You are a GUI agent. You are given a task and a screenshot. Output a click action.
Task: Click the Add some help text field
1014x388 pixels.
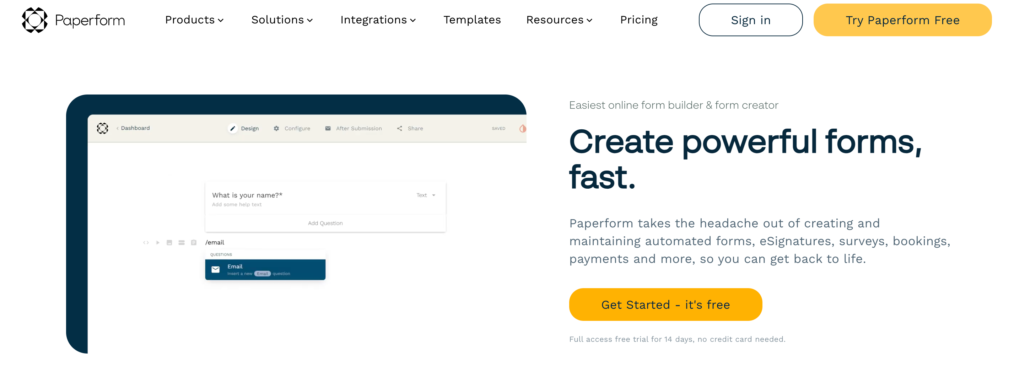tap(237, 204)
